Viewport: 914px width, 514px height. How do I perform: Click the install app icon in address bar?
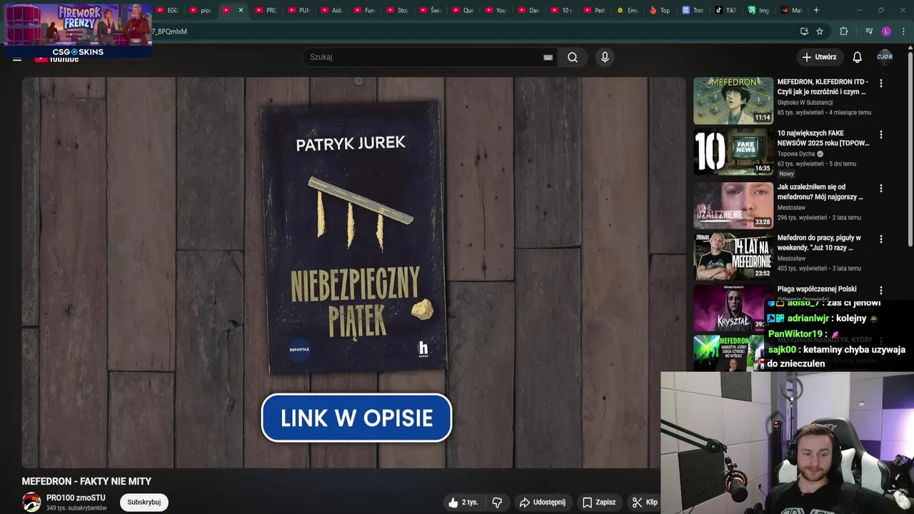[804, 31]
